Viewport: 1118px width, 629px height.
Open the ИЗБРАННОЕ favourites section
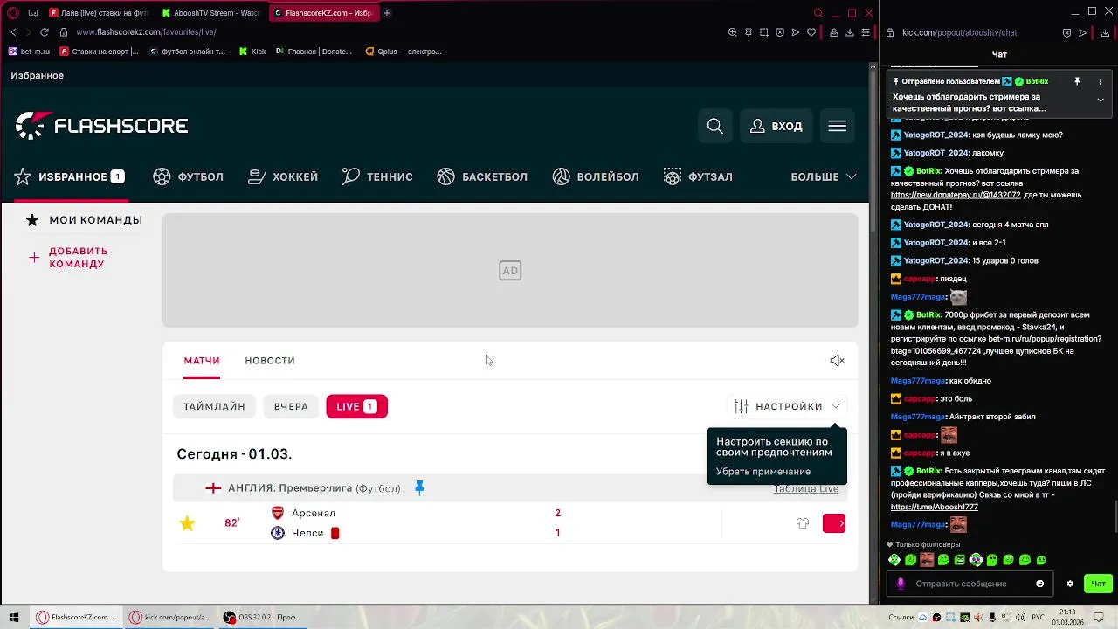click(70, 176)
